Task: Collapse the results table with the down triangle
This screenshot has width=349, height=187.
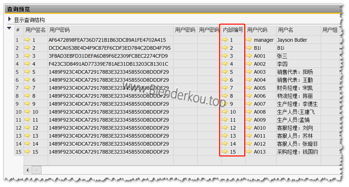Action: (x=9, y=29)
